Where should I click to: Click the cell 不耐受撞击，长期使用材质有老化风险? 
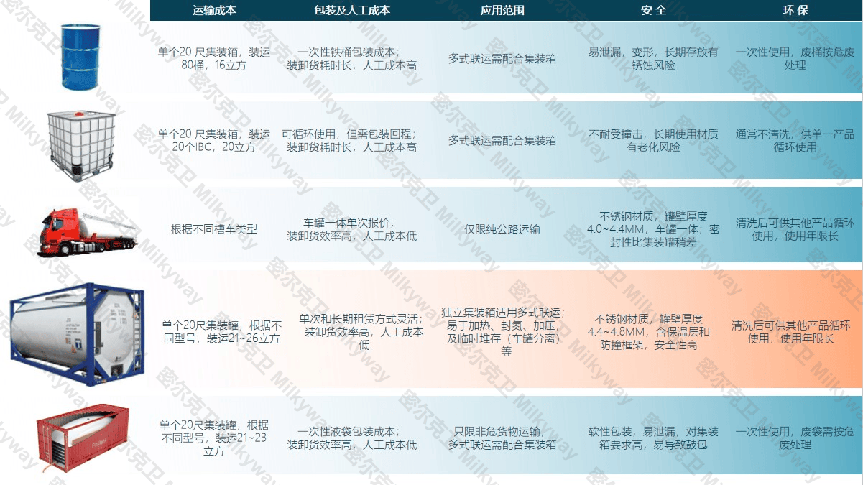coord(653,140)
